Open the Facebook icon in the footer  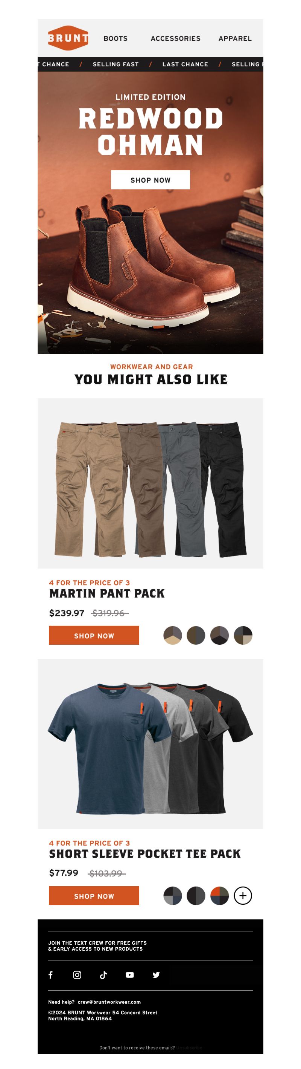pos(50,975)
